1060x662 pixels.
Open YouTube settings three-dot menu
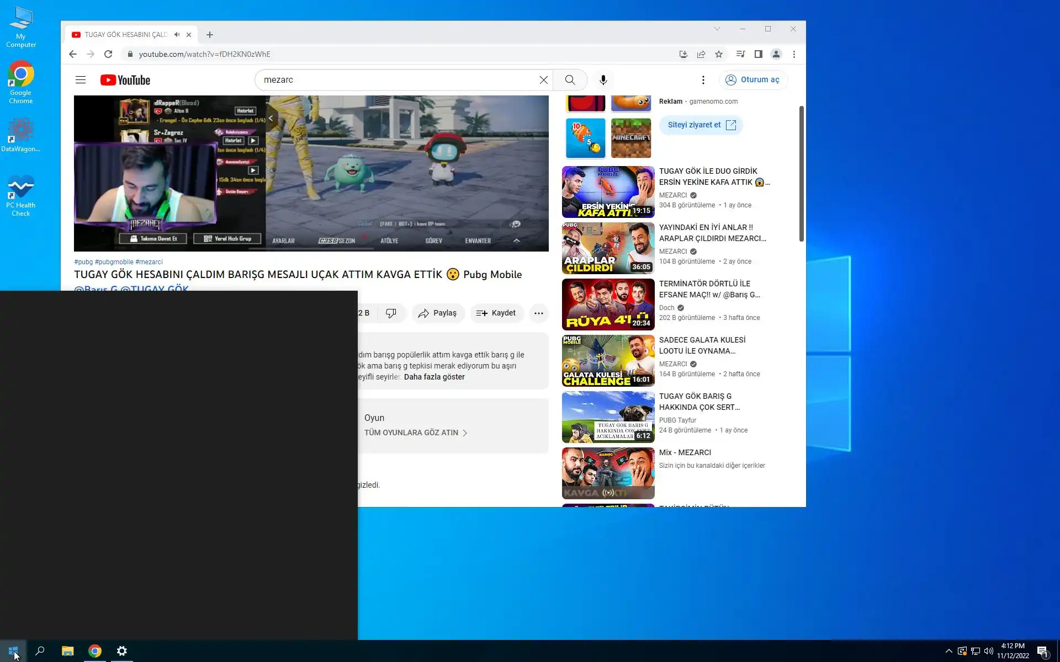click(703, 80)
